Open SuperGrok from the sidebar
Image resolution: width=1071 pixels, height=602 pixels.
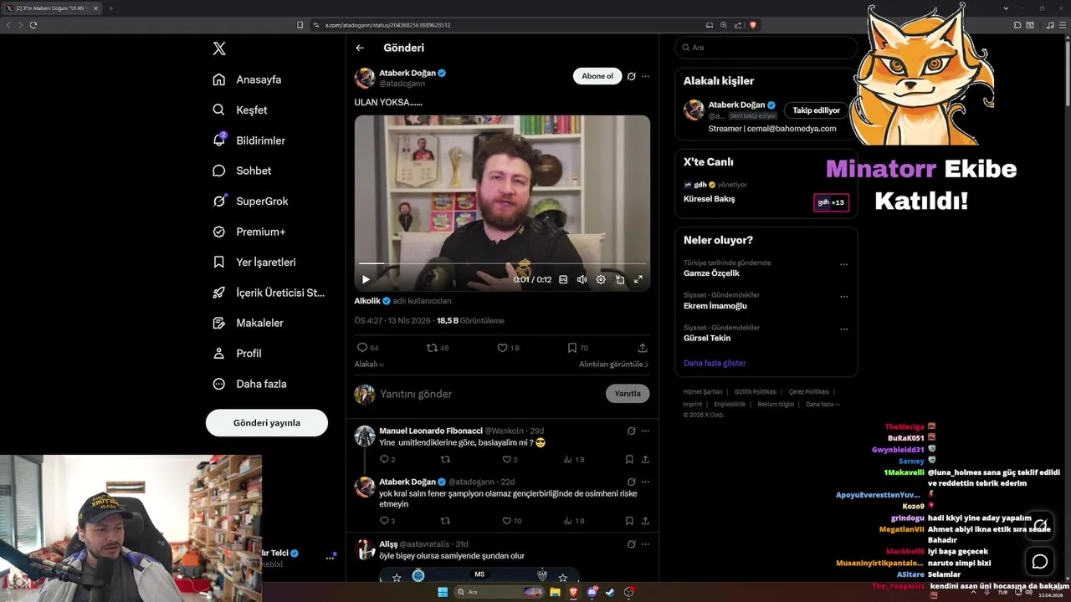point(250,201)
